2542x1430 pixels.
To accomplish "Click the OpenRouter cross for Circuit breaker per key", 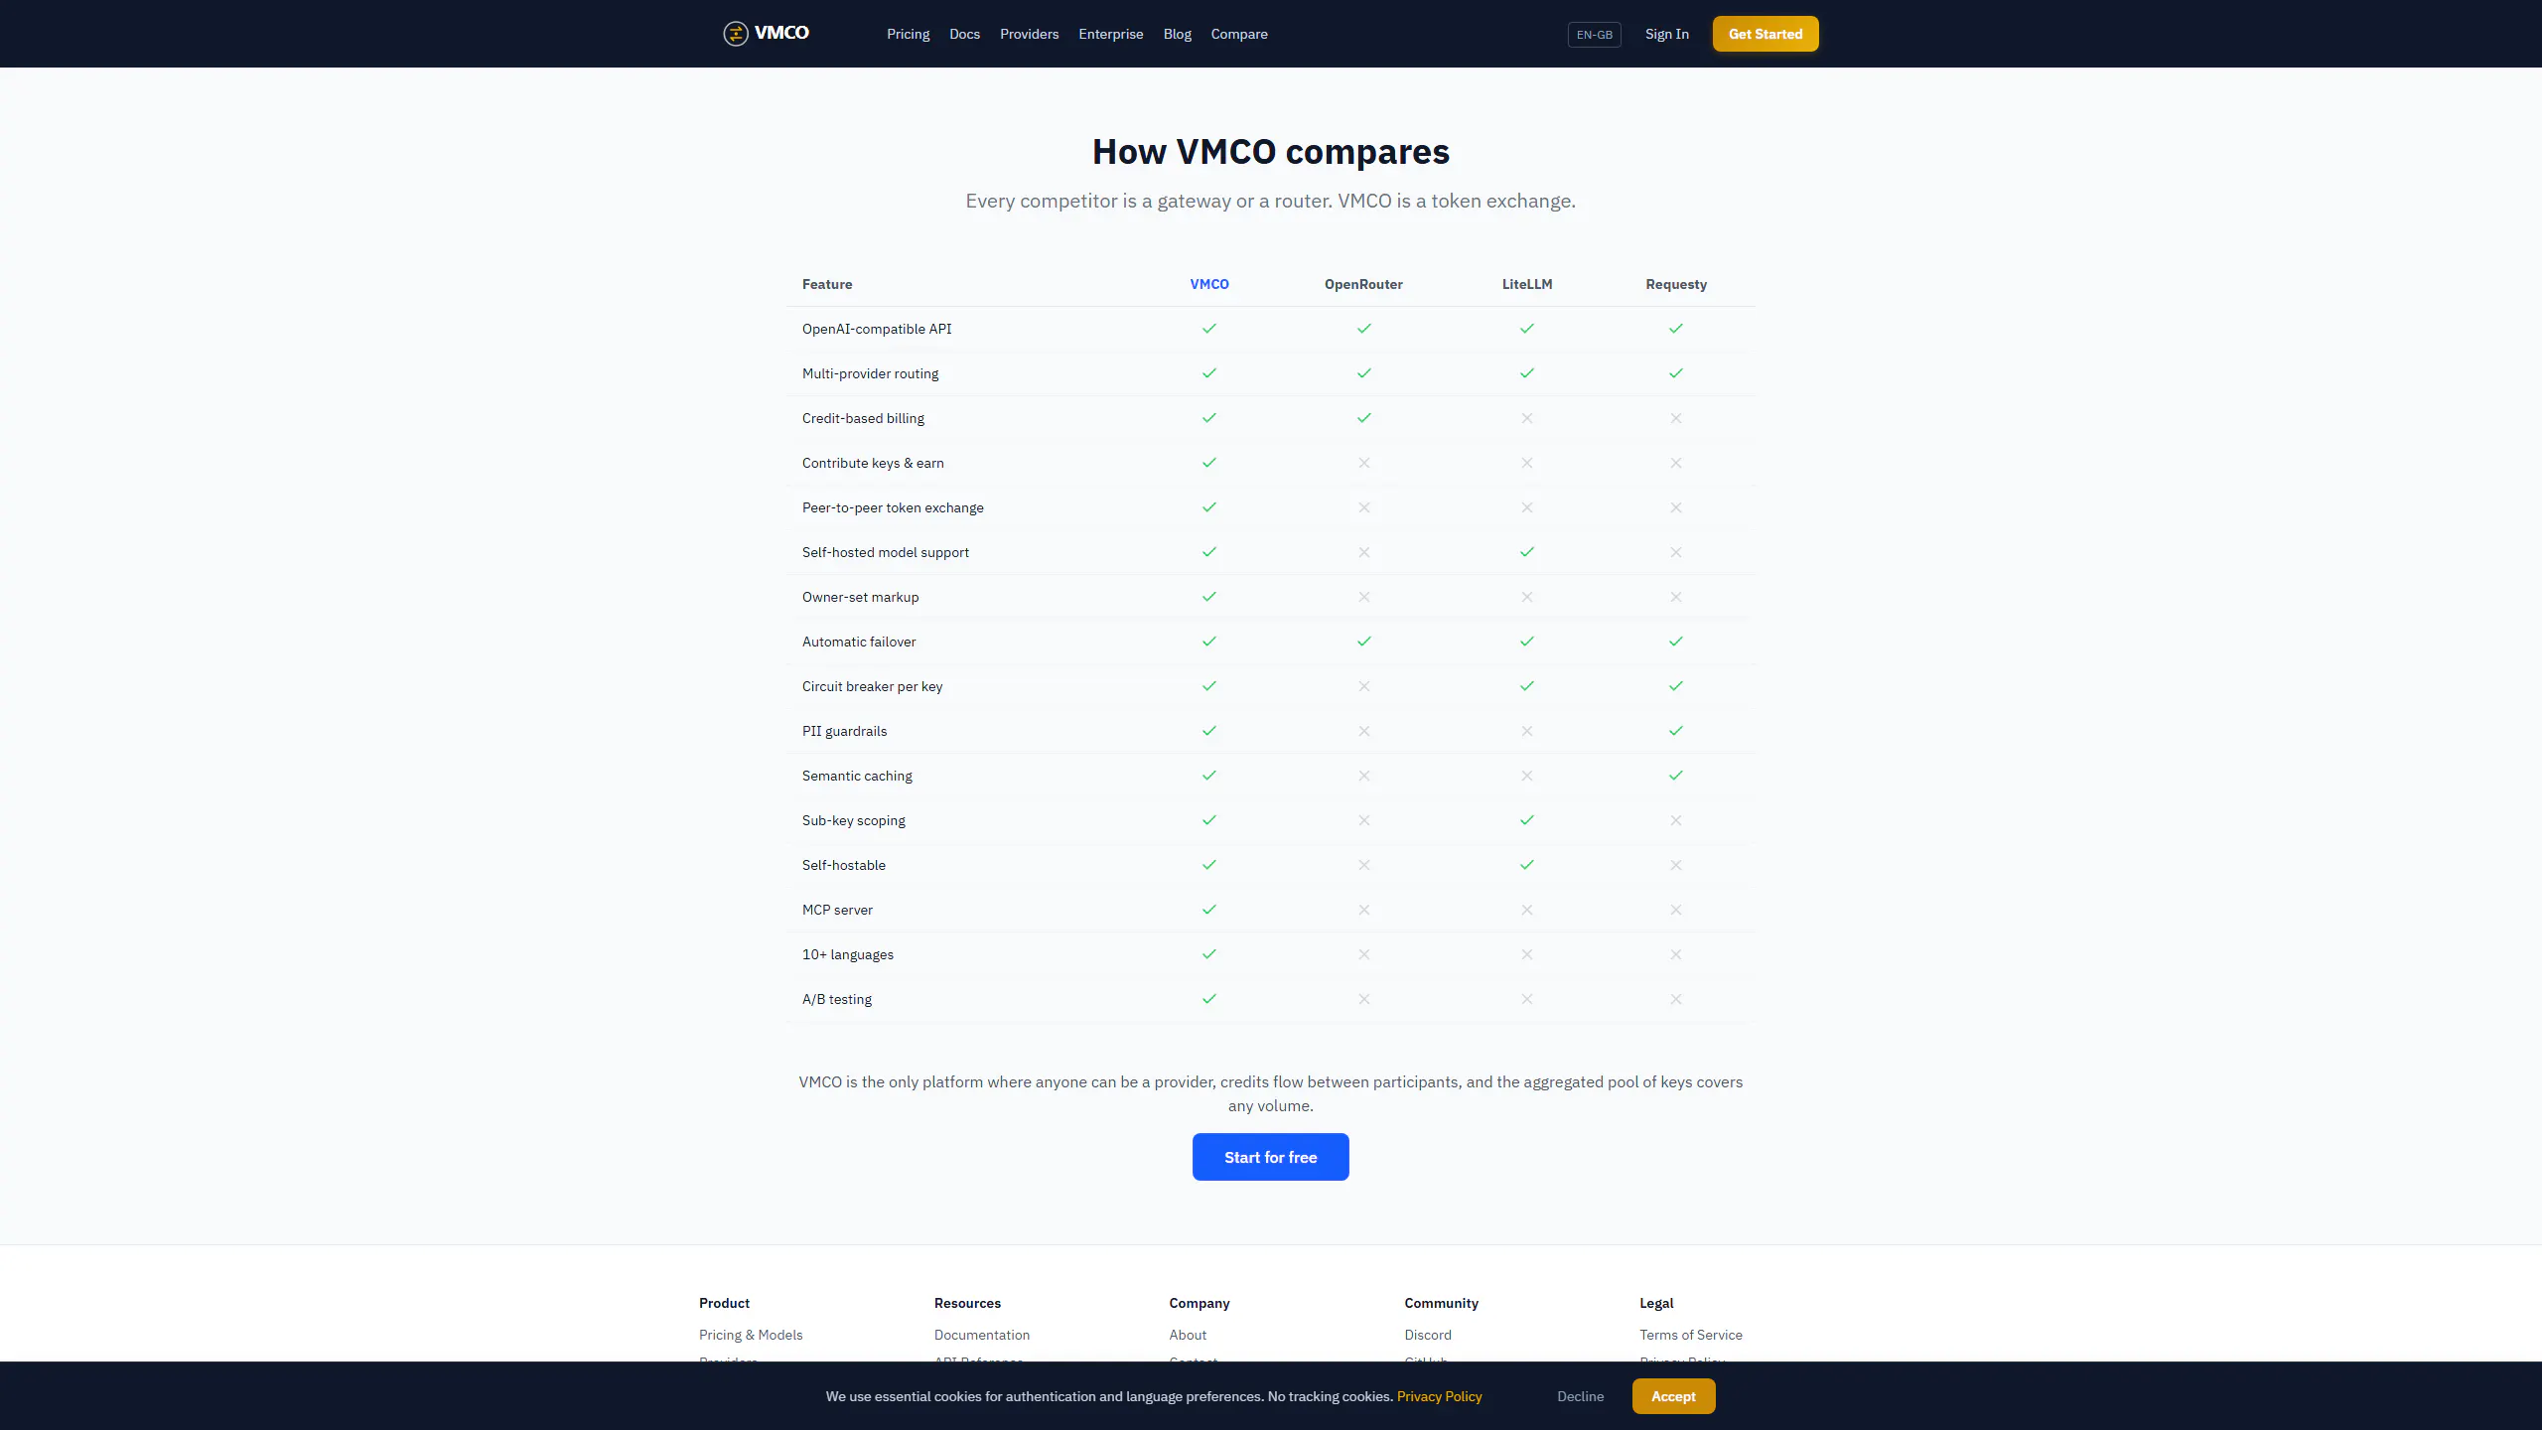I will coord(1364,686).
